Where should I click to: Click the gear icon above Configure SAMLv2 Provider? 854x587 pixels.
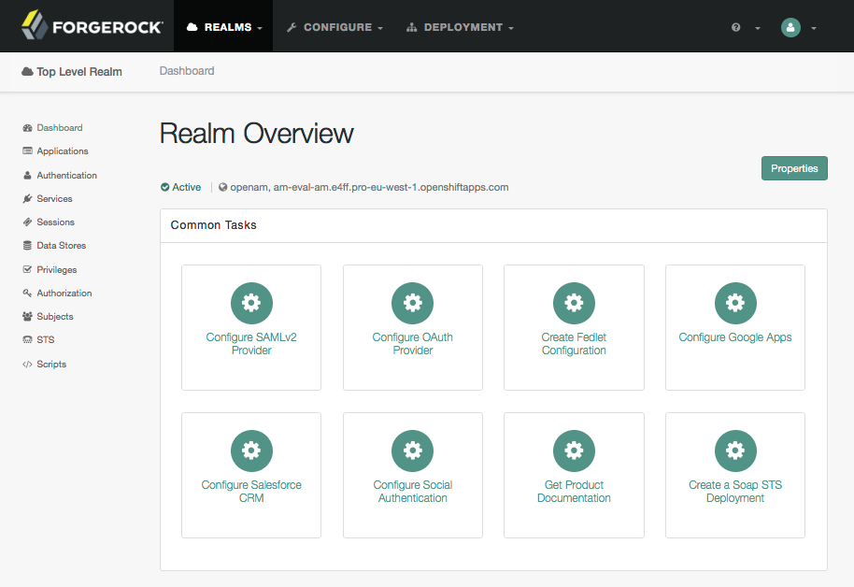tap(251, 302)
